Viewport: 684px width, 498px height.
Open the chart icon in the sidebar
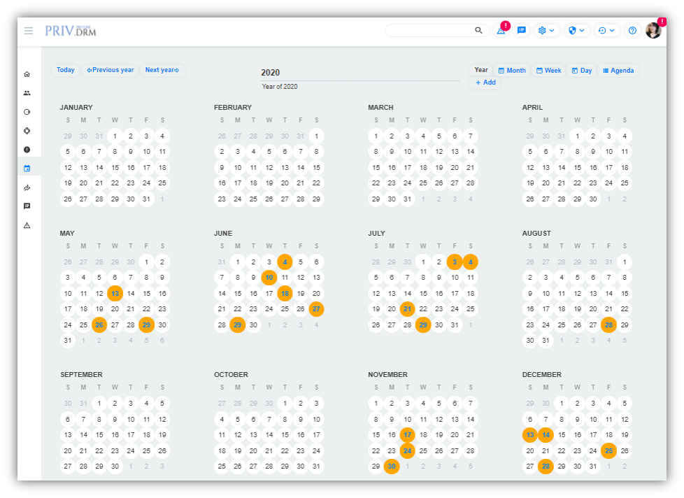(x=27, y=187)
